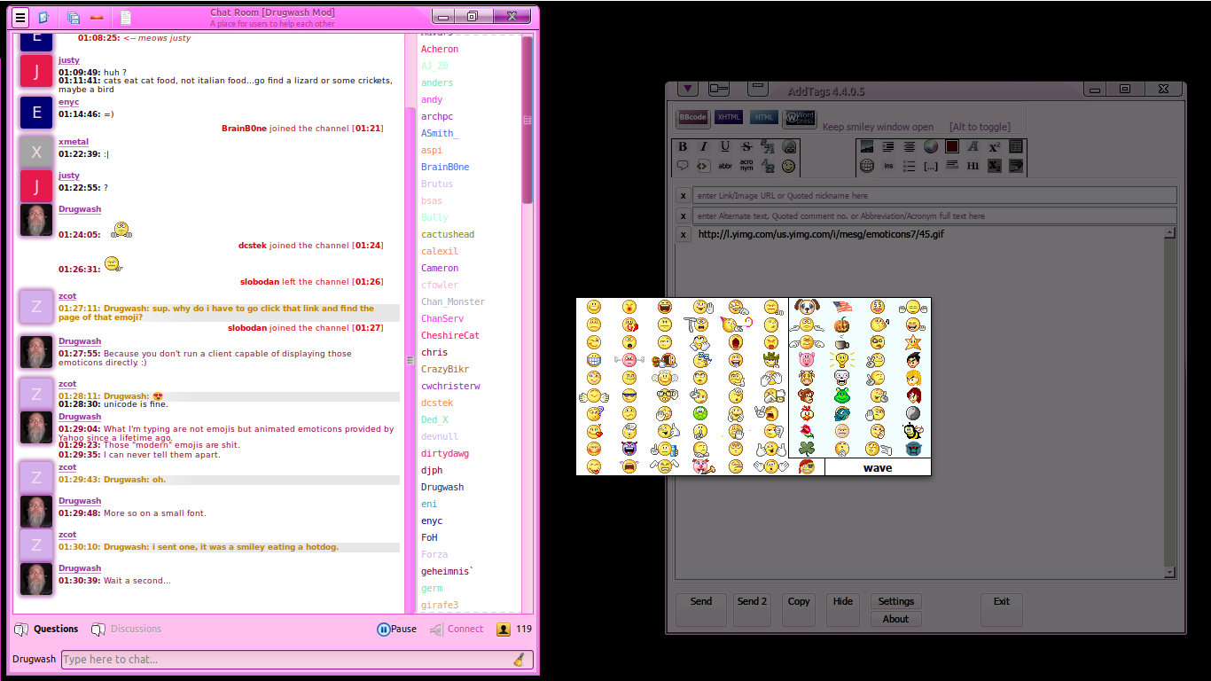
Task: Pause the chat room scrolling
Action: [396, 629]
